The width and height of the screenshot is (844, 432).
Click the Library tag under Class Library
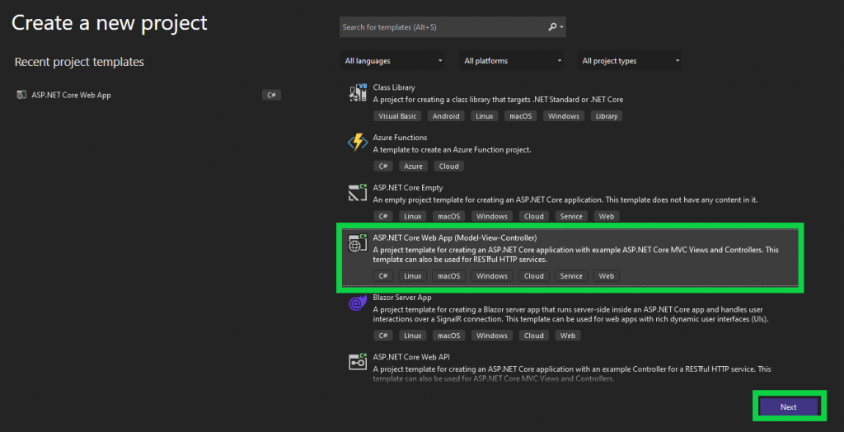tap(606, 115)
